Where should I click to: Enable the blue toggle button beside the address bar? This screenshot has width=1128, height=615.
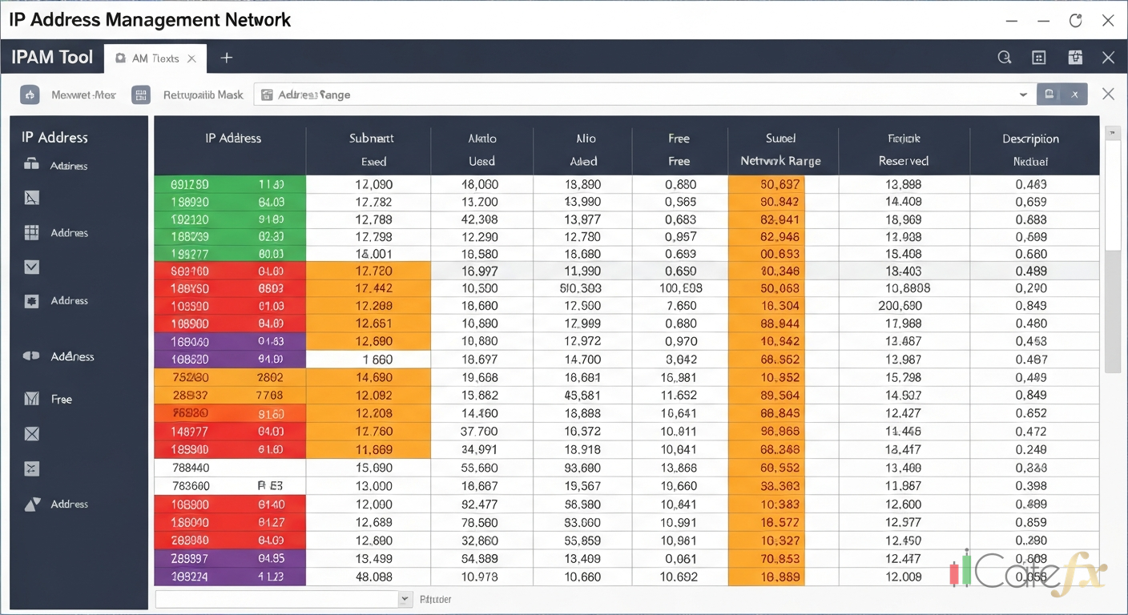tap(1049, 94)
